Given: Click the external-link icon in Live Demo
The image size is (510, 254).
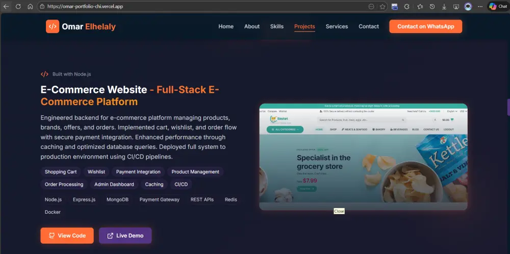Looking at the screenshot, I should point(110,236).
